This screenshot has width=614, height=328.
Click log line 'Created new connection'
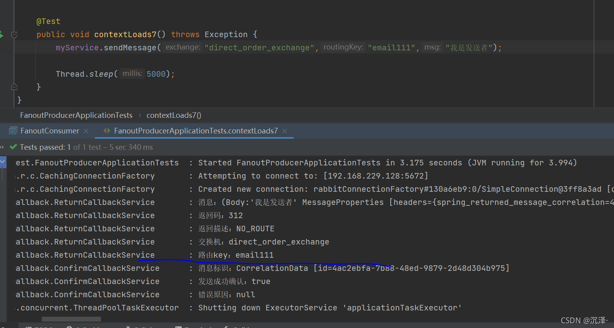[x=406, y=189]
